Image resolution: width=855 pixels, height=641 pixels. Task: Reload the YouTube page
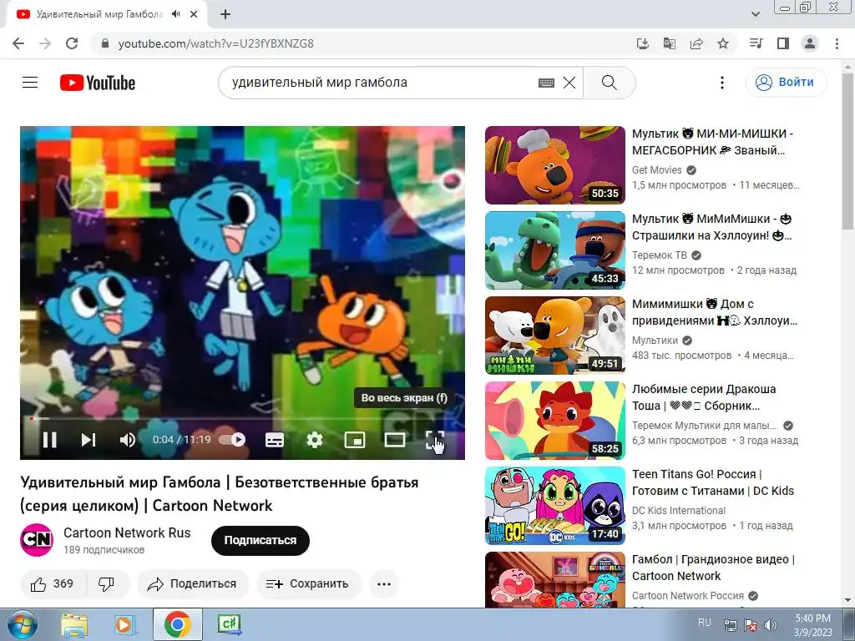(x=72, y=43)
